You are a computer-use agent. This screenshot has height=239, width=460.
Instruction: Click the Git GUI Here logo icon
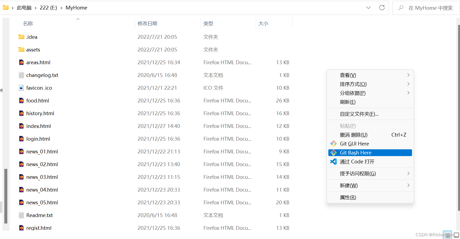(333, 144)
